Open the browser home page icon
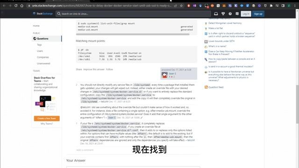This screenshot has height=168, width=299. pos(22,6)
